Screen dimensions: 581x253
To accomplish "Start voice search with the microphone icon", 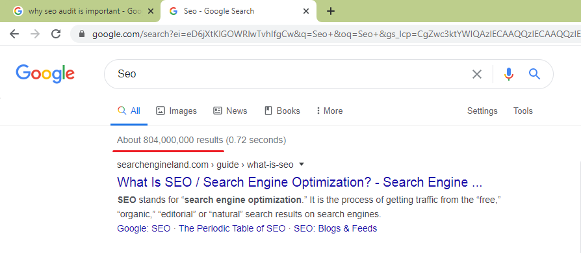I will [509, 74].
